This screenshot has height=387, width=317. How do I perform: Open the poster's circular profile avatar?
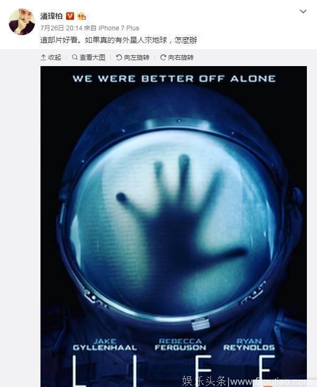pos(21,22)
